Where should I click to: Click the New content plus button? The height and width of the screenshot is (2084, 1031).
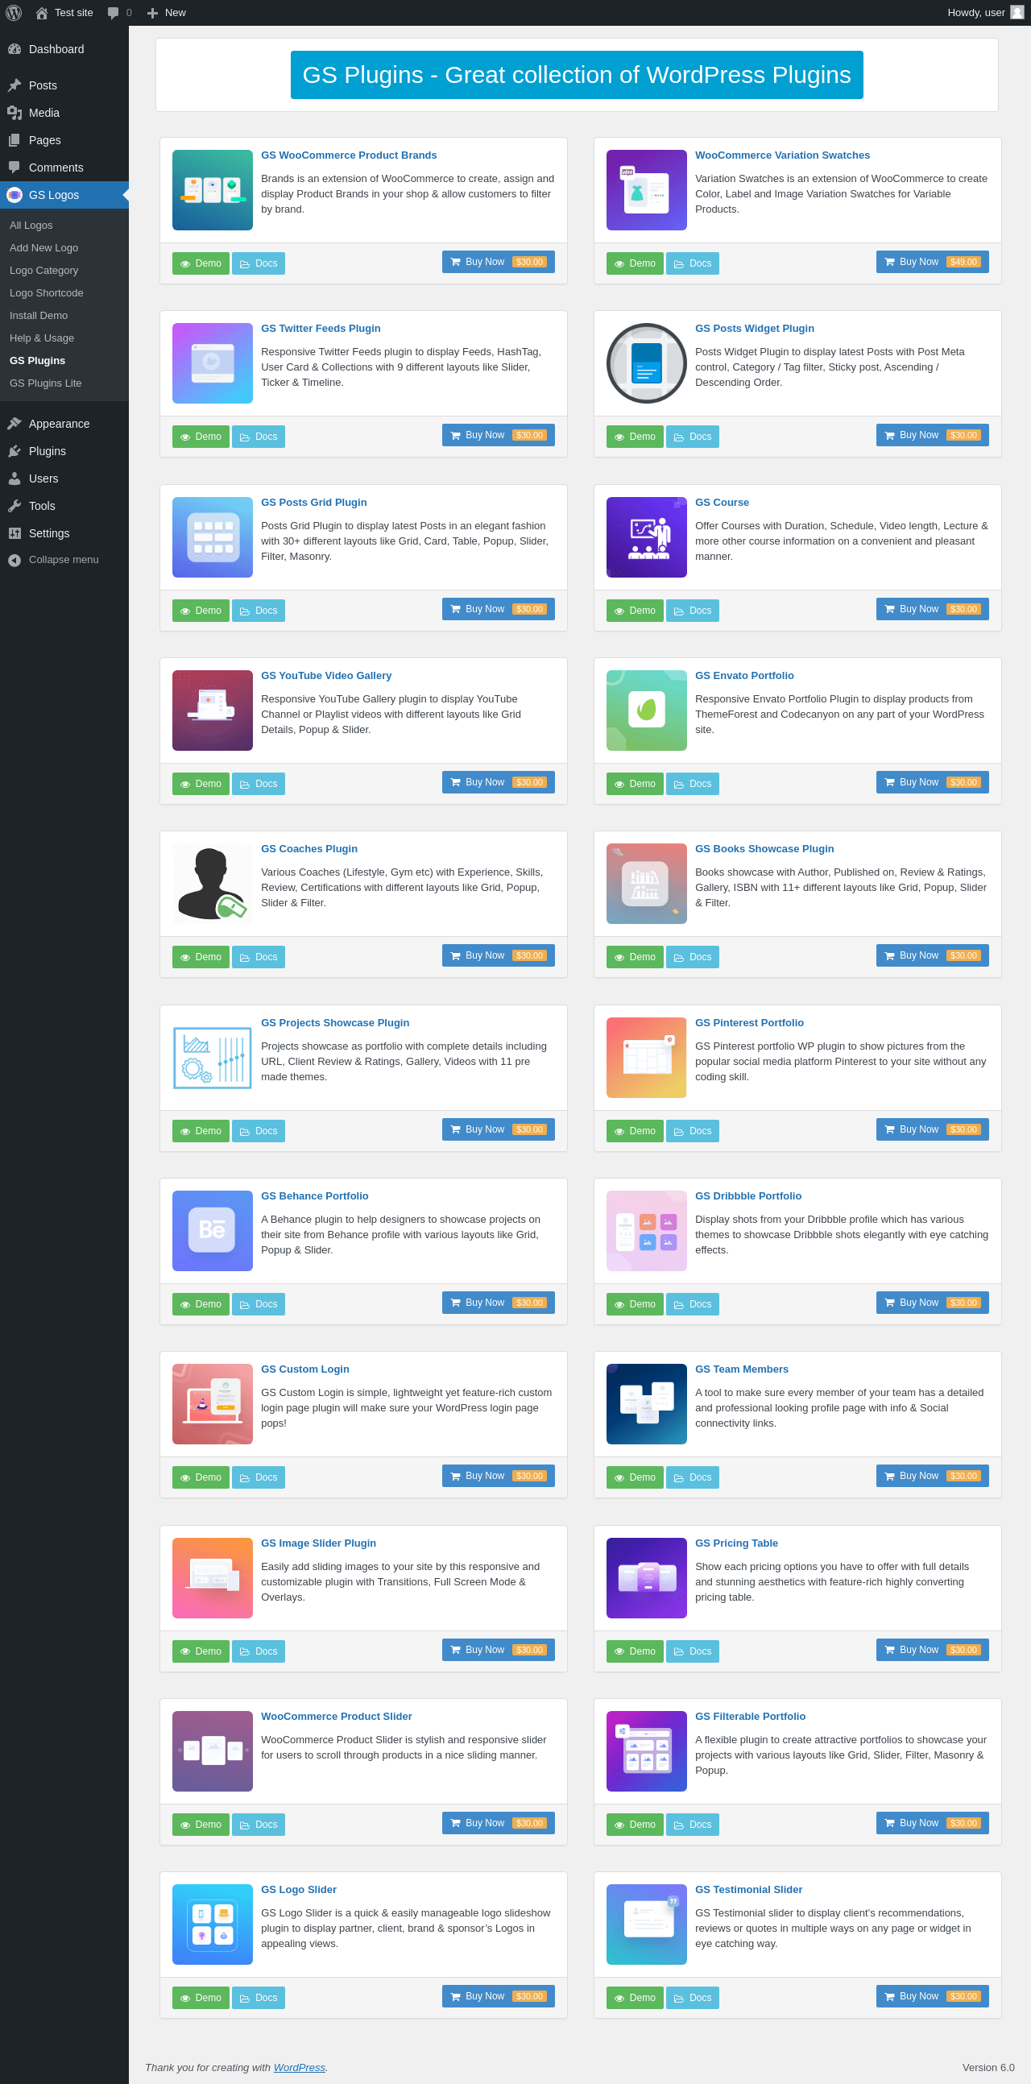pyautogui.click(x=167, y=13)
